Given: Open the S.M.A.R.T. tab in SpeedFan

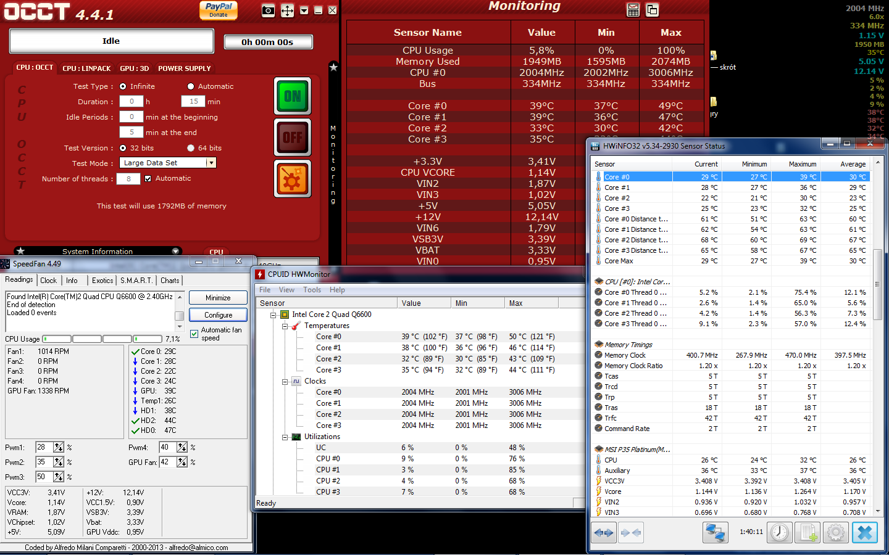Looking at the screenshot, I should (x=136, y=281).
